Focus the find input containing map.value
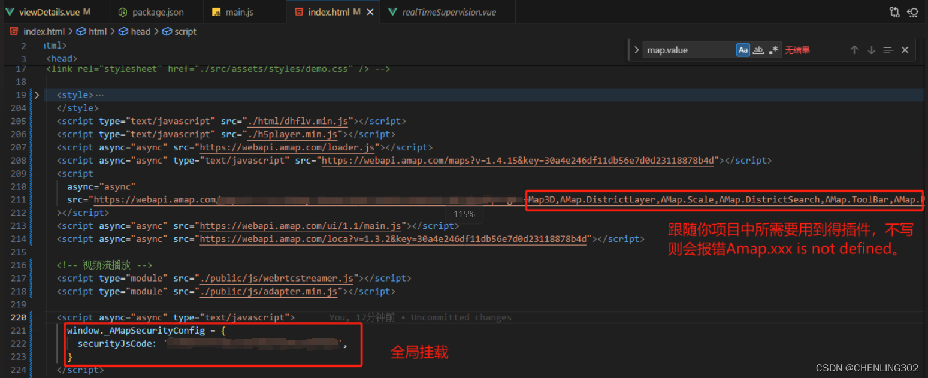This screenshot has width=928, height=378. (689, 50)
